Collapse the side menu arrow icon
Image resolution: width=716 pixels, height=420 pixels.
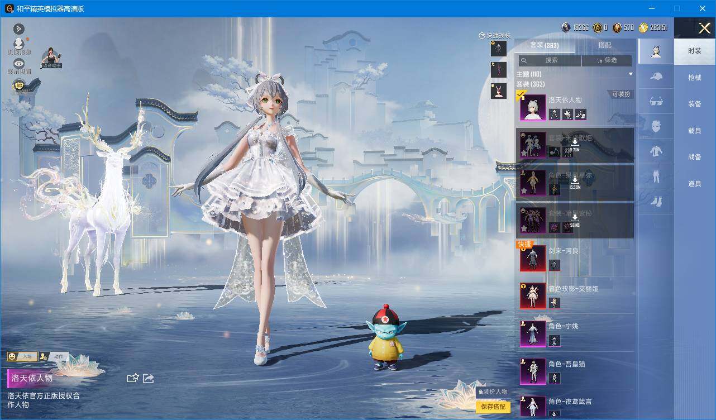18,28
